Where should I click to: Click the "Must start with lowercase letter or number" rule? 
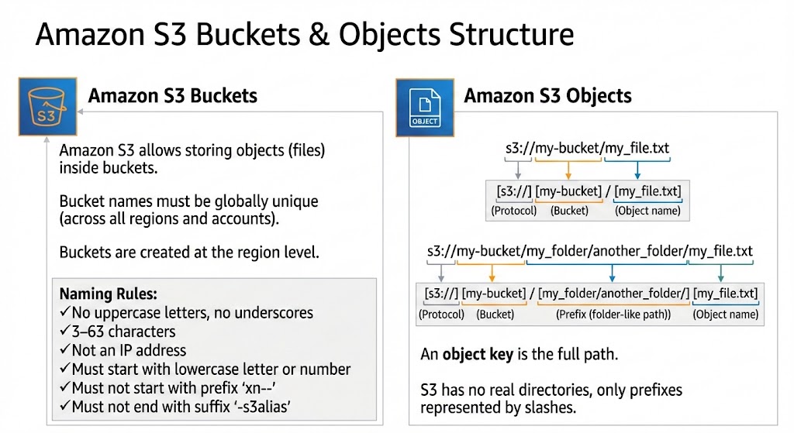coord(210,369)
